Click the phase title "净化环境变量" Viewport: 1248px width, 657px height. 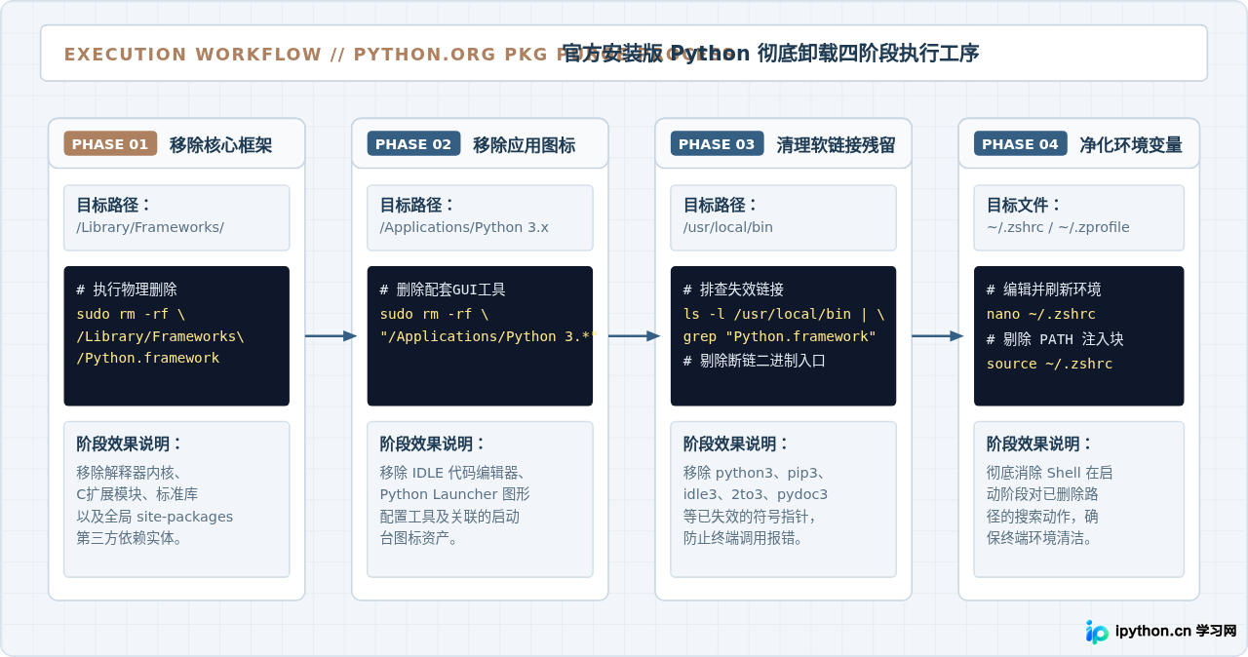click(x=1131, y=145)
